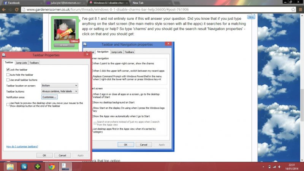Switch to the Jump Lists tab
The height and width of the screenshot is (171, 304).
(21, 62)
